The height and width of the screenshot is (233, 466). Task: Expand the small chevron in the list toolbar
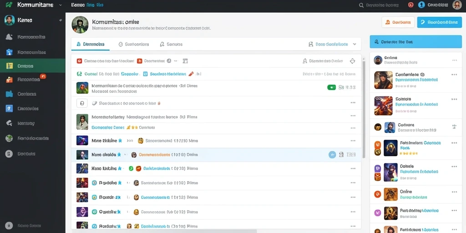pyautogui.click(x=176, y=61)
